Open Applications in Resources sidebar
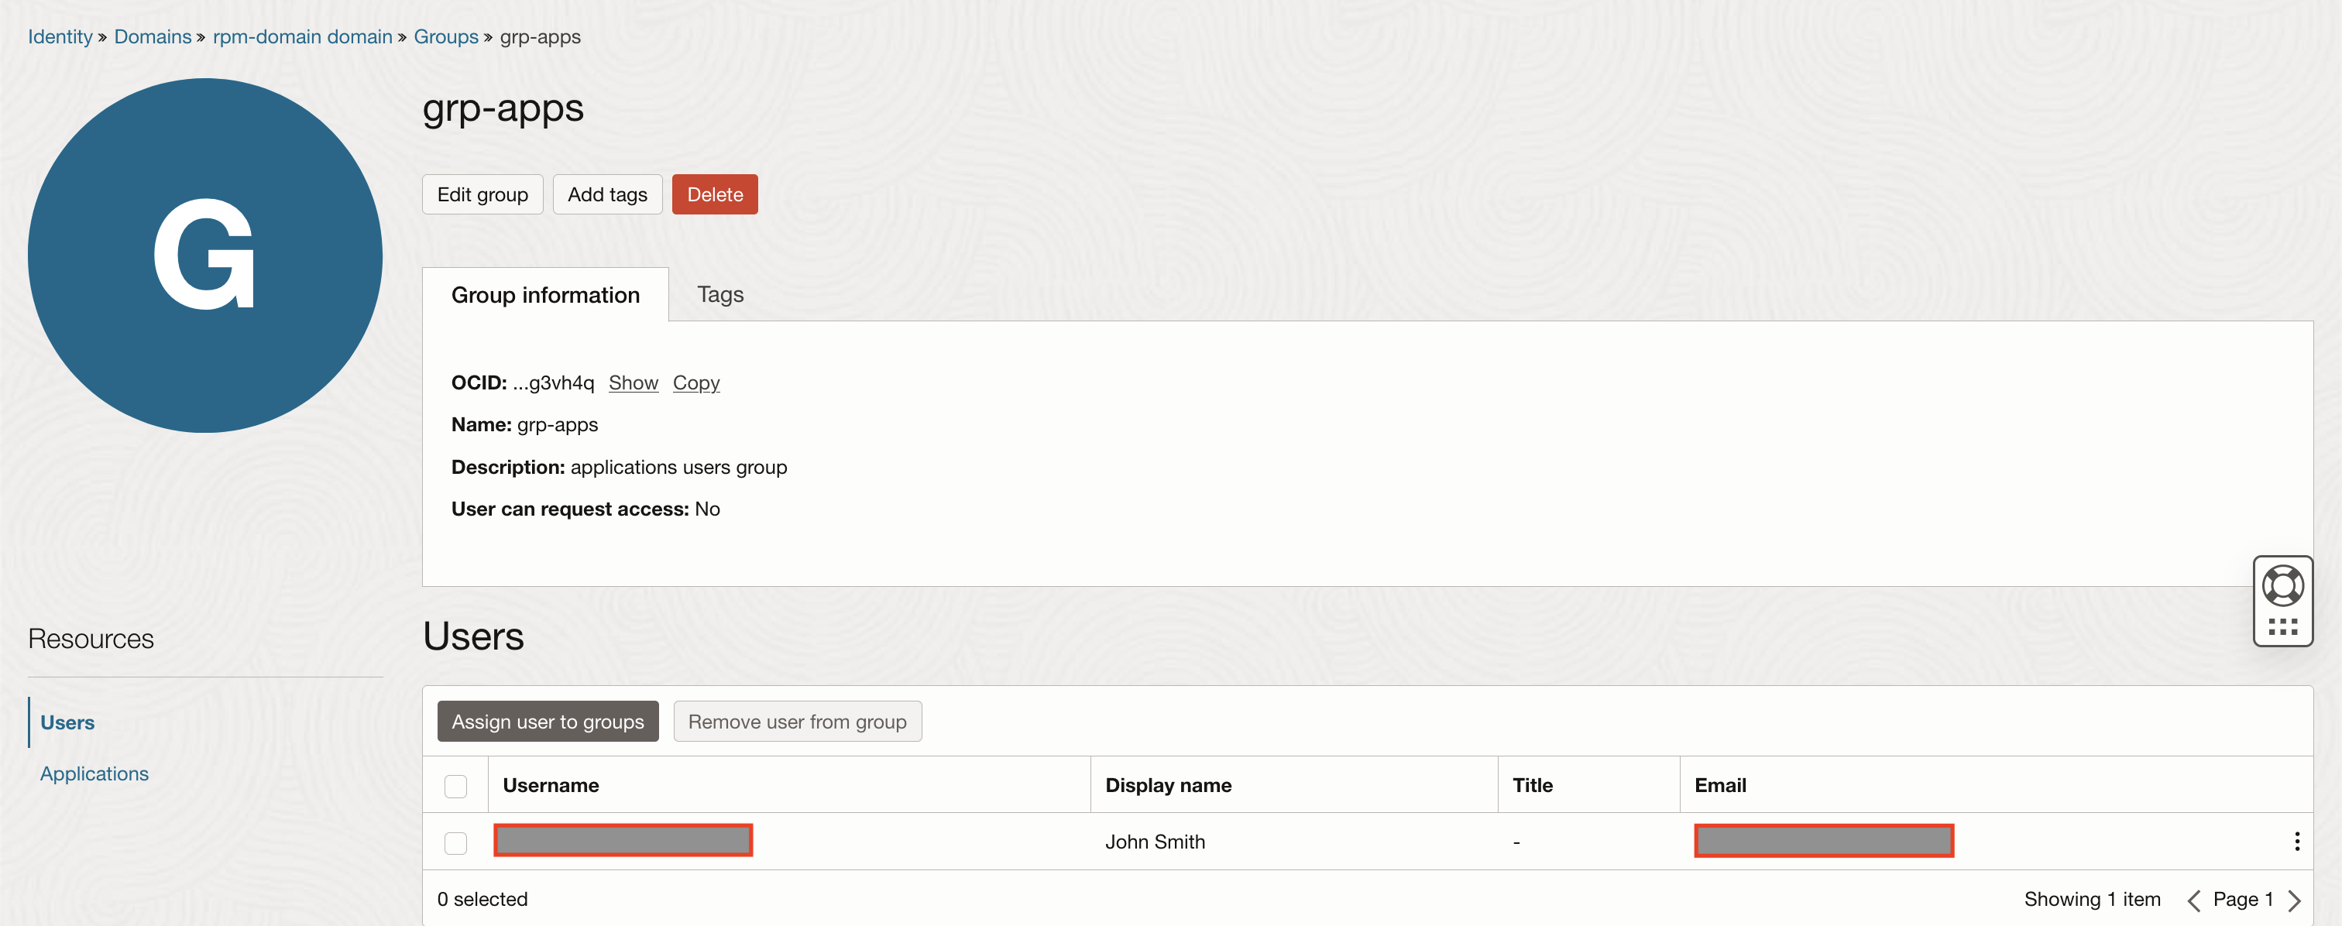 pos(94,773)
